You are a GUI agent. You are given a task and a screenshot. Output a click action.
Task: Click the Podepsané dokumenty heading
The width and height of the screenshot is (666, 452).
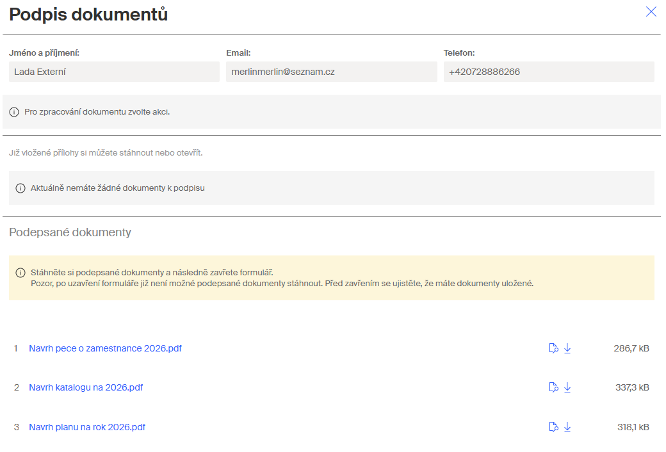70,232
